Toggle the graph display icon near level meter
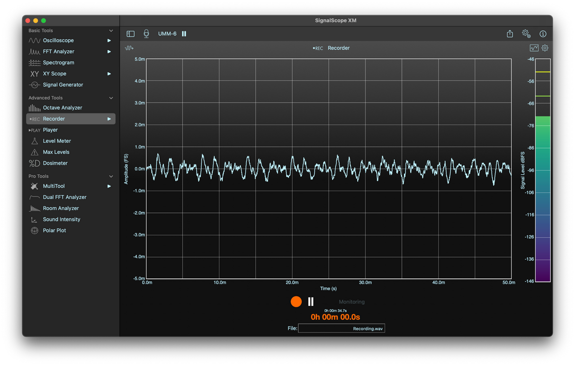This screenshot has width=575, height=366. click(534, 48)
